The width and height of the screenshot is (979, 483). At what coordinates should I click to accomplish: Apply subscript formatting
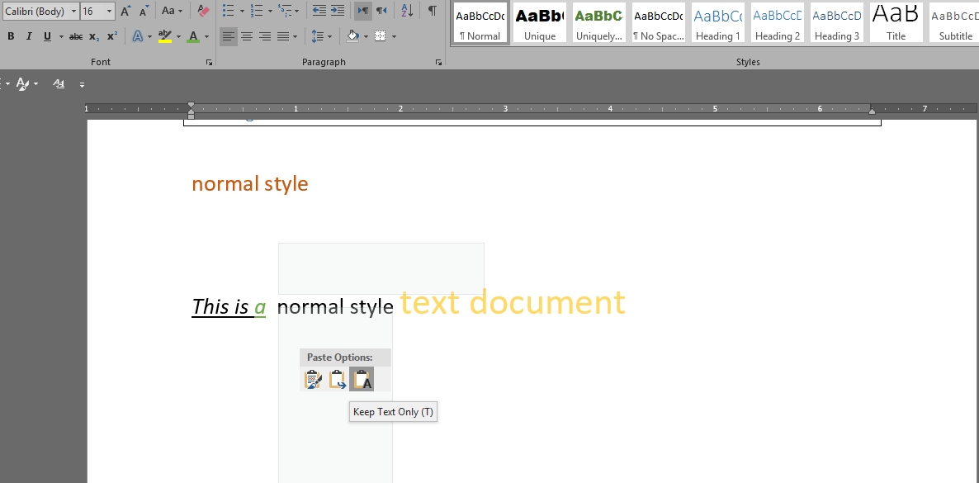click(x=94, y=36)
